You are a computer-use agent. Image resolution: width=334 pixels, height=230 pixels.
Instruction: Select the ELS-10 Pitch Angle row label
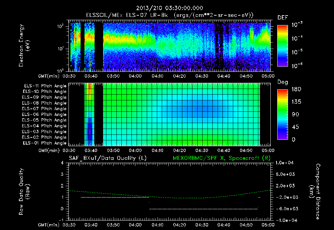point(45,92)
